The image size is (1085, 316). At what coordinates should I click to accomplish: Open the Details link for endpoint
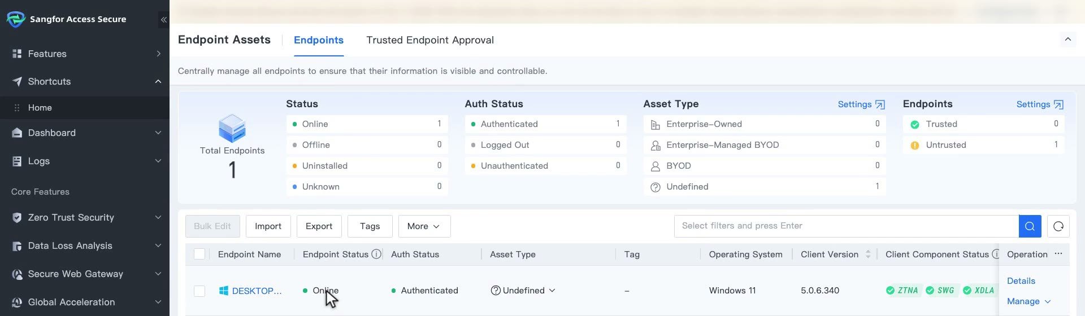click(x=1021, y=281)
